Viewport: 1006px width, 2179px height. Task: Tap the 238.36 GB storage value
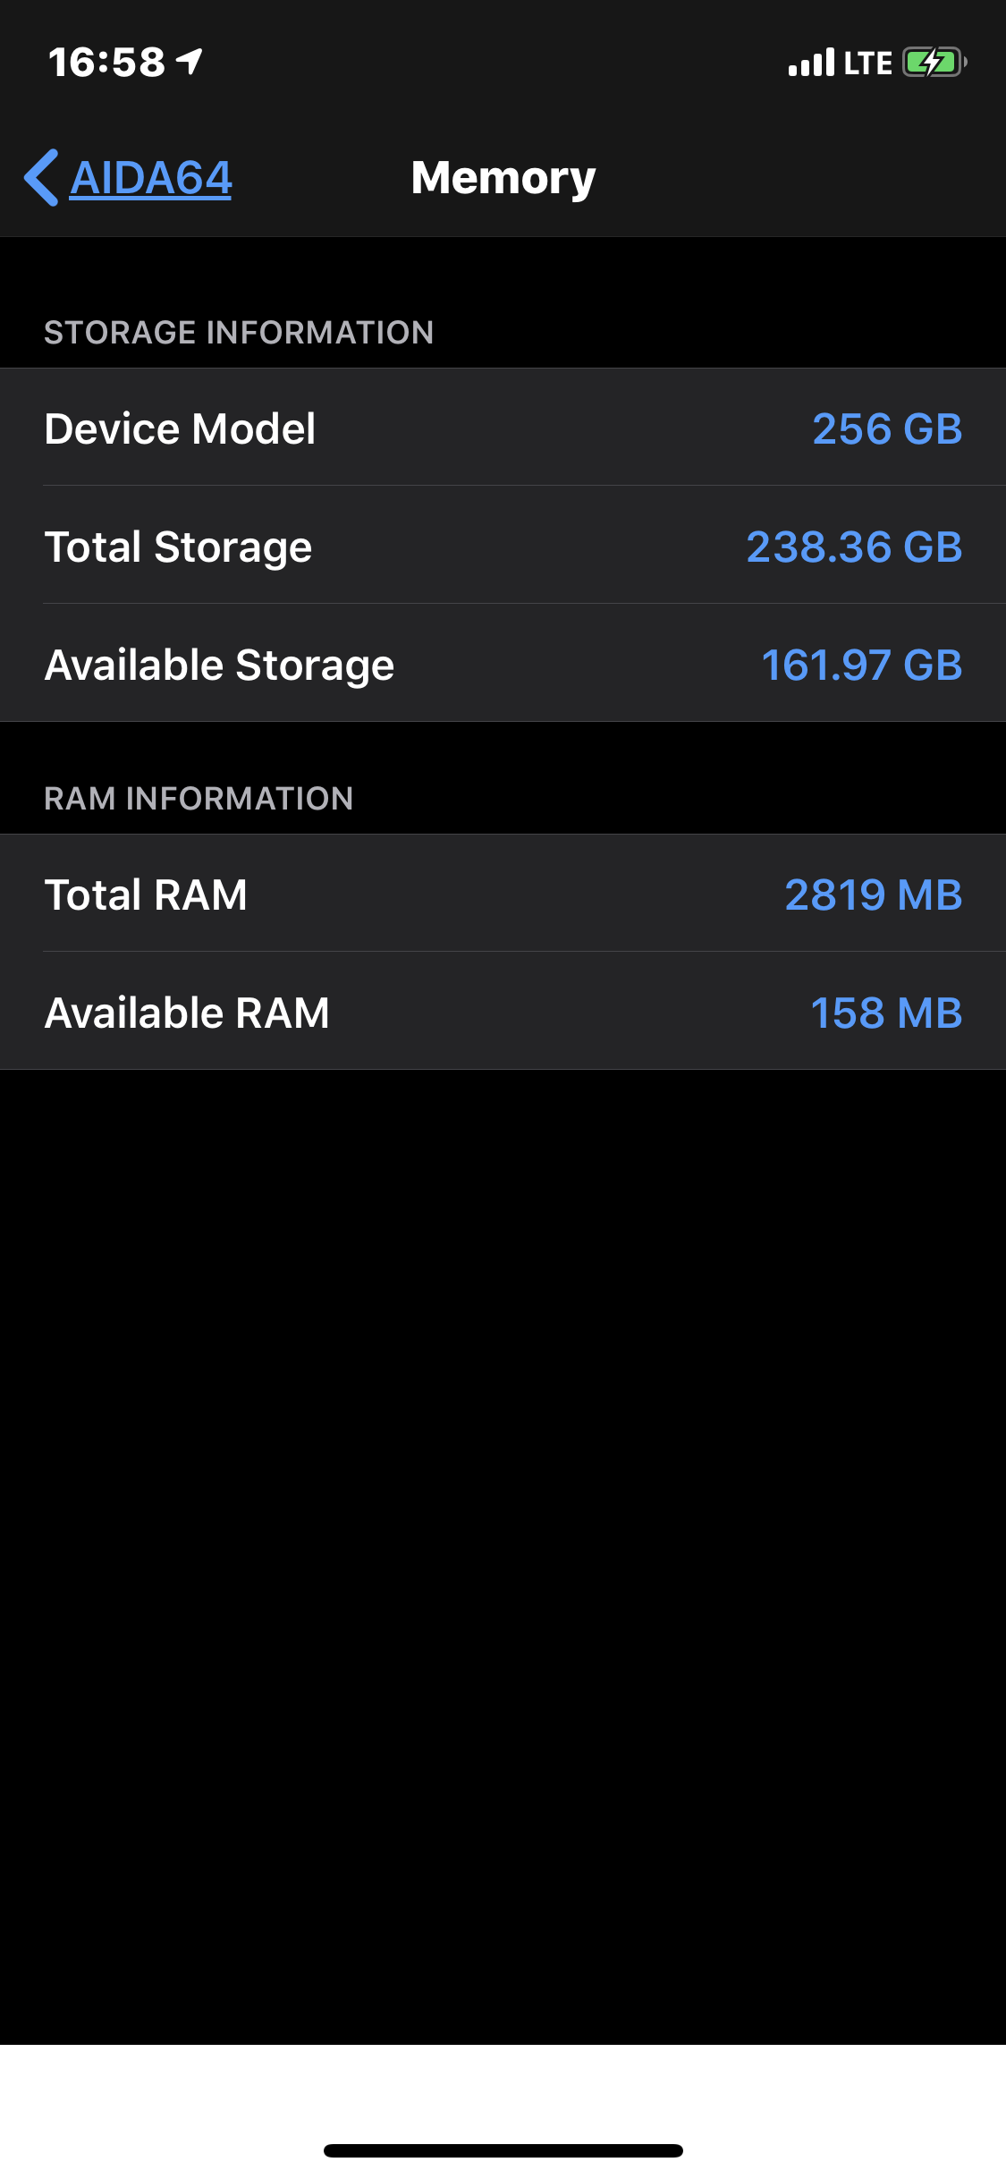tap(853, 547)
